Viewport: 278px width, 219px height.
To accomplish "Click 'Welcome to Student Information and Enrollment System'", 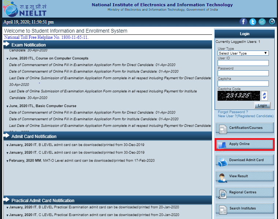I will 66,31.
